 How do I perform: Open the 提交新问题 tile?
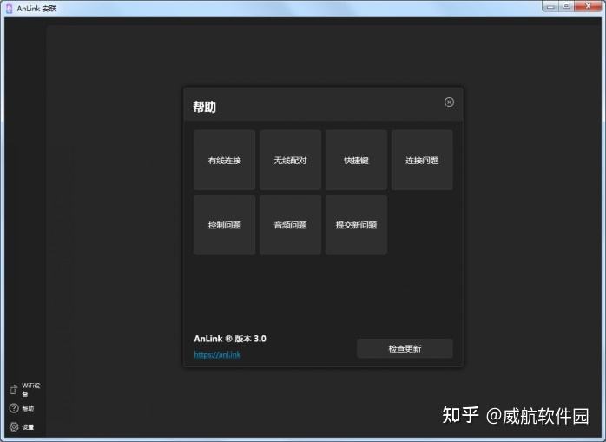[x=356, y=225]
